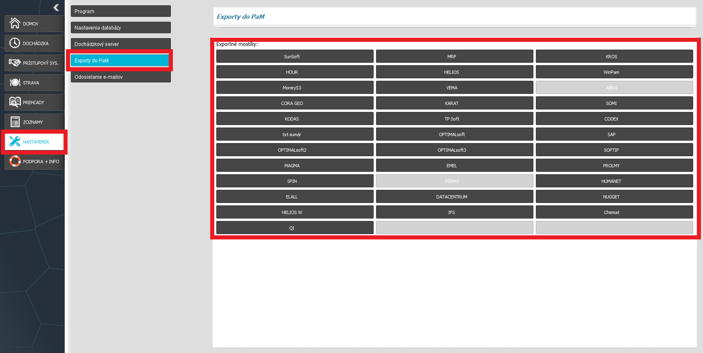Viewport: 703px width, 353px height.
Task: Select Dochádzkový server menu item
Action: 121,44
